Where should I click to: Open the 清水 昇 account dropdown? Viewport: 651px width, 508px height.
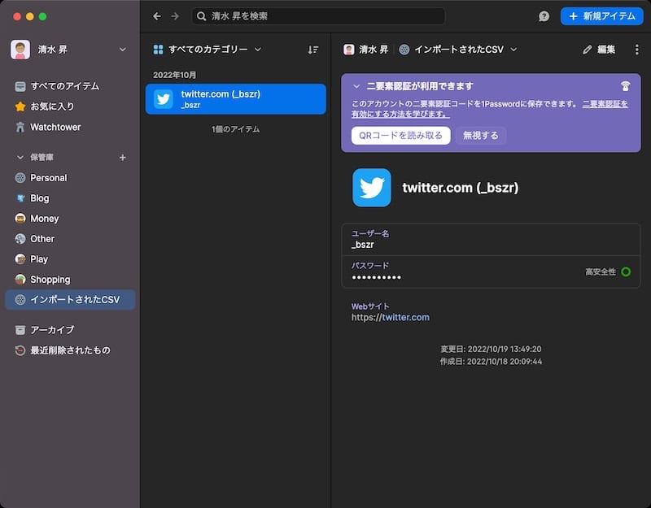pos(69,50)
